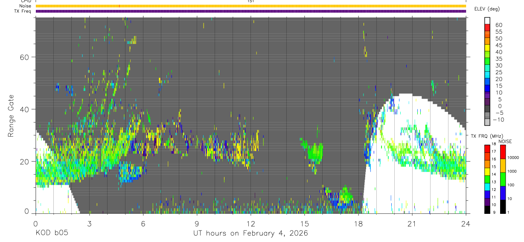Click the "9" tick on the UT hours axis
The width and height of the screenshot is (524, 242).
(197, 223)
